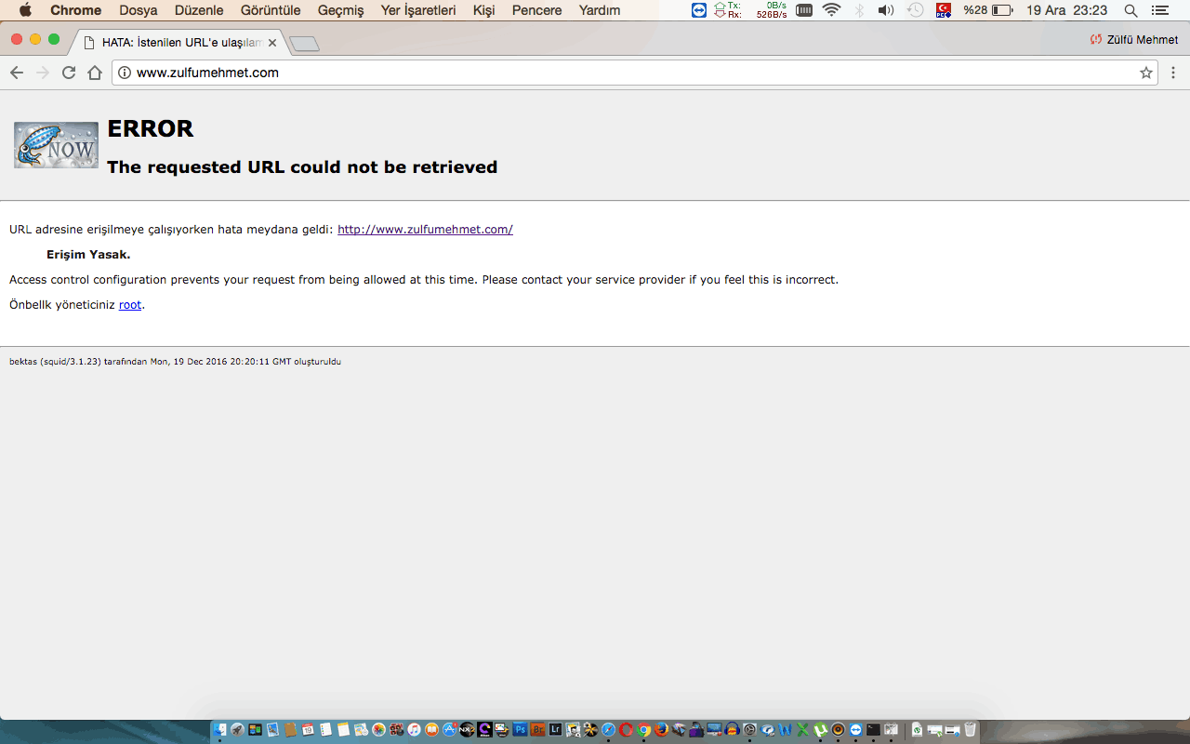Open Turkish input source flag menu

point(944,10)
